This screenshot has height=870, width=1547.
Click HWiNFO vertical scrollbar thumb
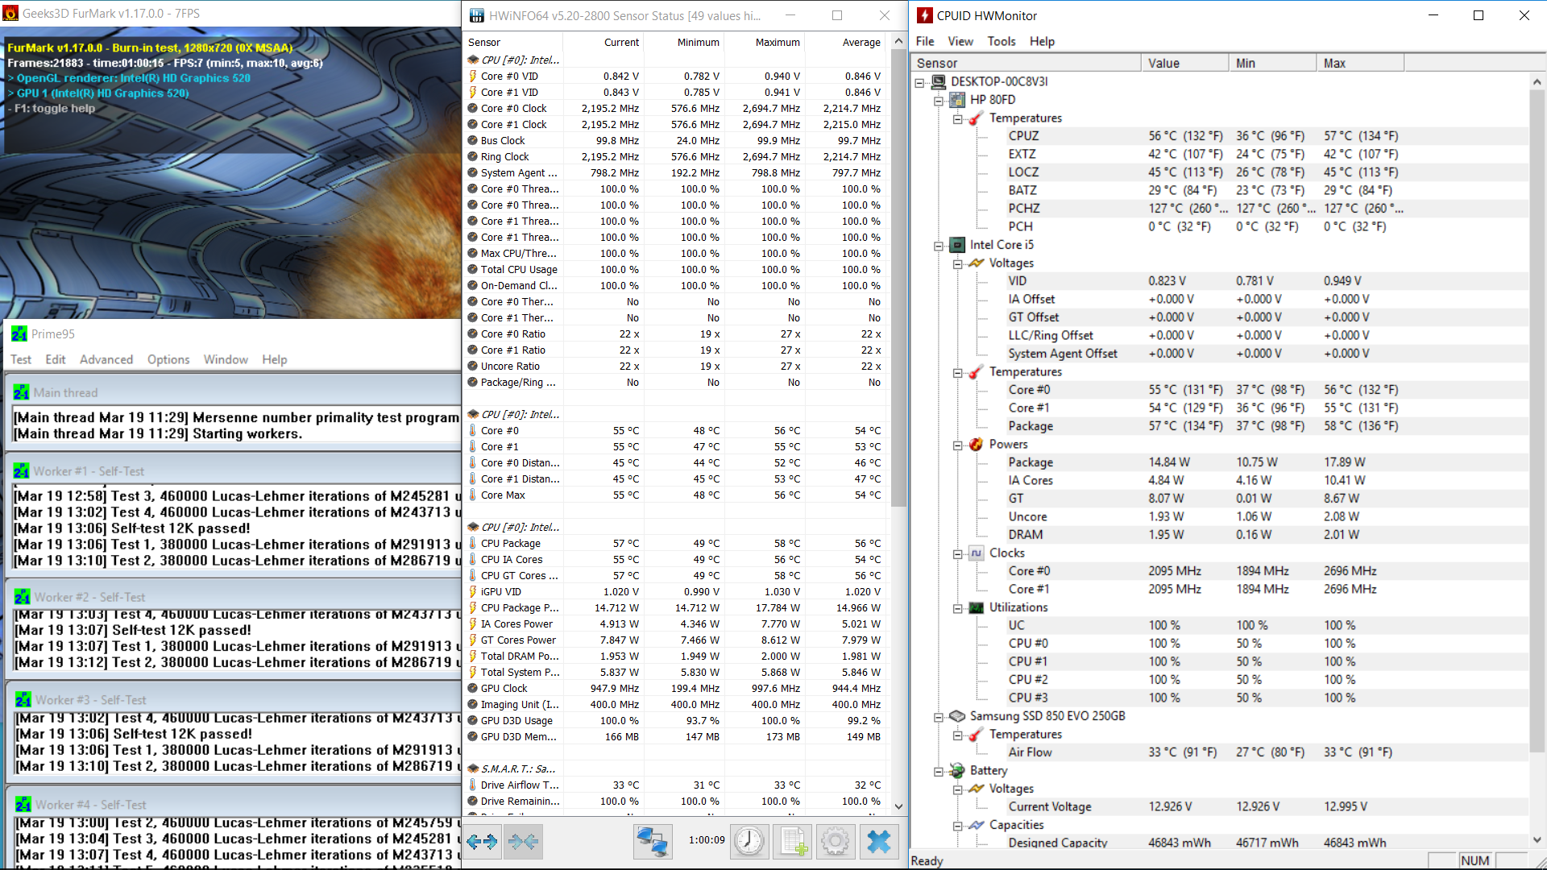tap(898, 278)
